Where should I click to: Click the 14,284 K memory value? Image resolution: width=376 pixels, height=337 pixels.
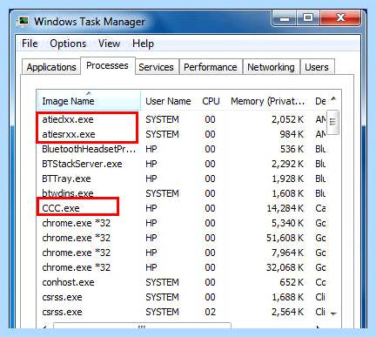coord(285,208)
